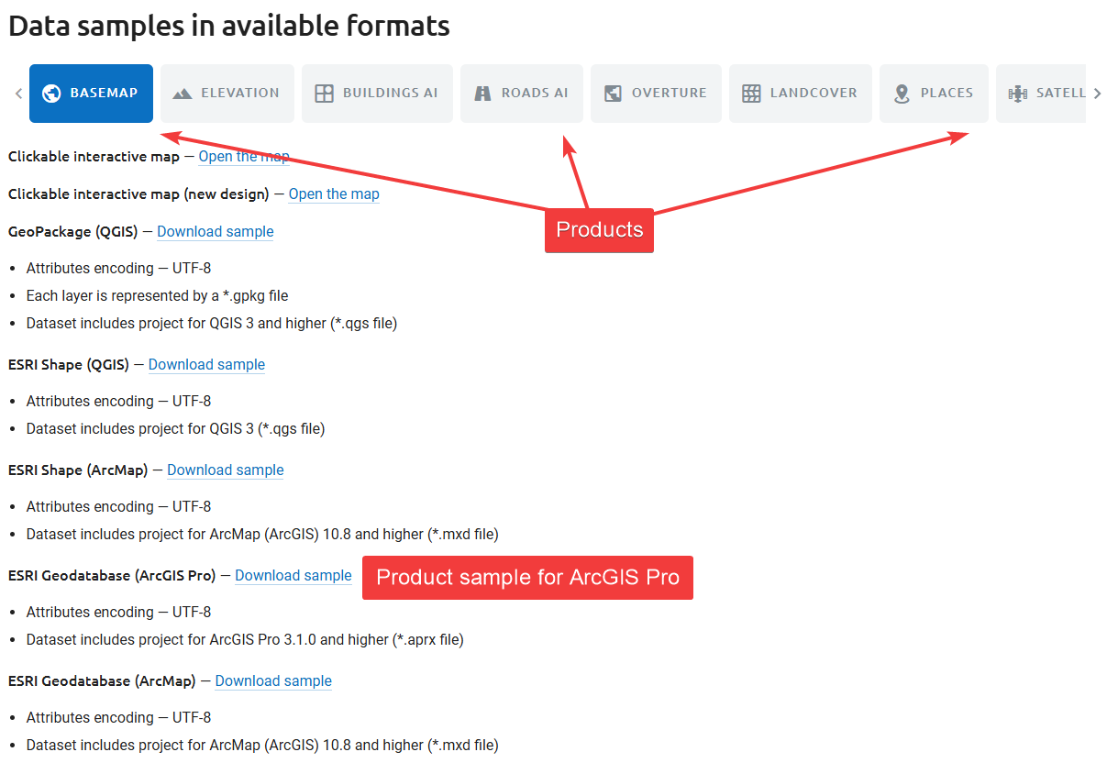The width and height of the screenshot is (1107, 763).
Task: Download the ESRI Geodatabase (ArcMap) sample
Action: [273, 681]
